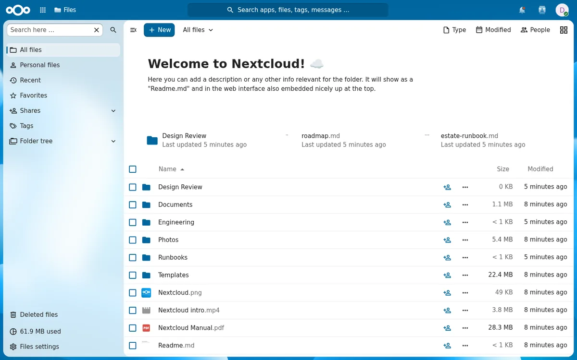Click the New button

pyautogui.click(x=159, y=30)
